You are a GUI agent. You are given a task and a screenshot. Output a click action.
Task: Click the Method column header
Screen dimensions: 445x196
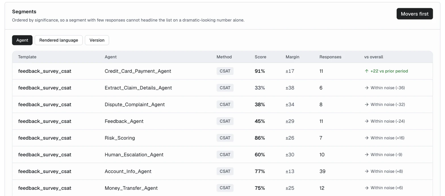(224, 57)
